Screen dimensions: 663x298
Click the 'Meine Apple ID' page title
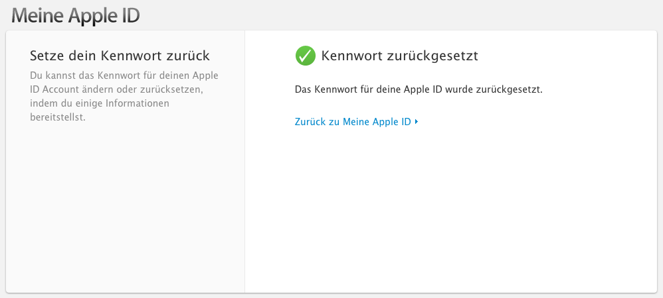pos(76,16)
